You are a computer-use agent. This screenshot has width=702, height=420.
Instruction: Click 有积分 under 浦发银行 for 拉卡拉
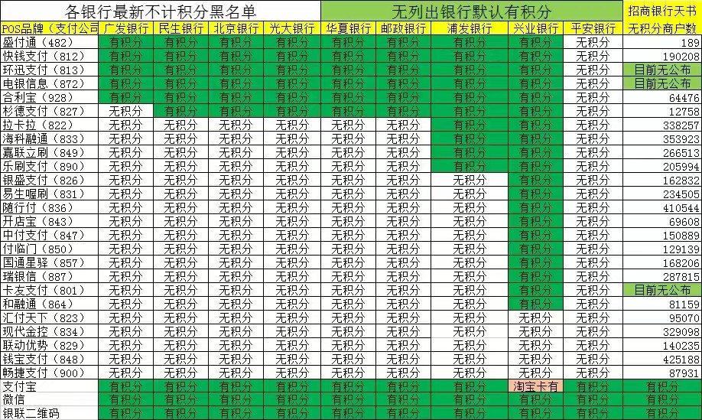tap(470, 125)
